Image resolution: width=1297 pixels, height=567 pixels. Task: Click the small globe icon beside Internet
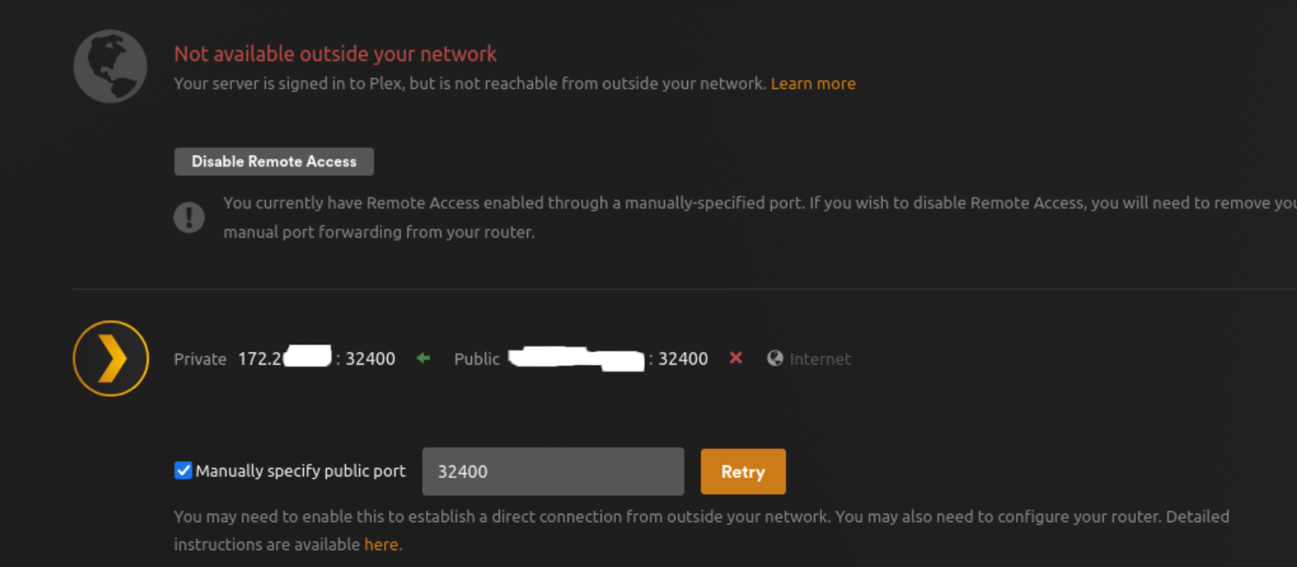click(774, 359)
